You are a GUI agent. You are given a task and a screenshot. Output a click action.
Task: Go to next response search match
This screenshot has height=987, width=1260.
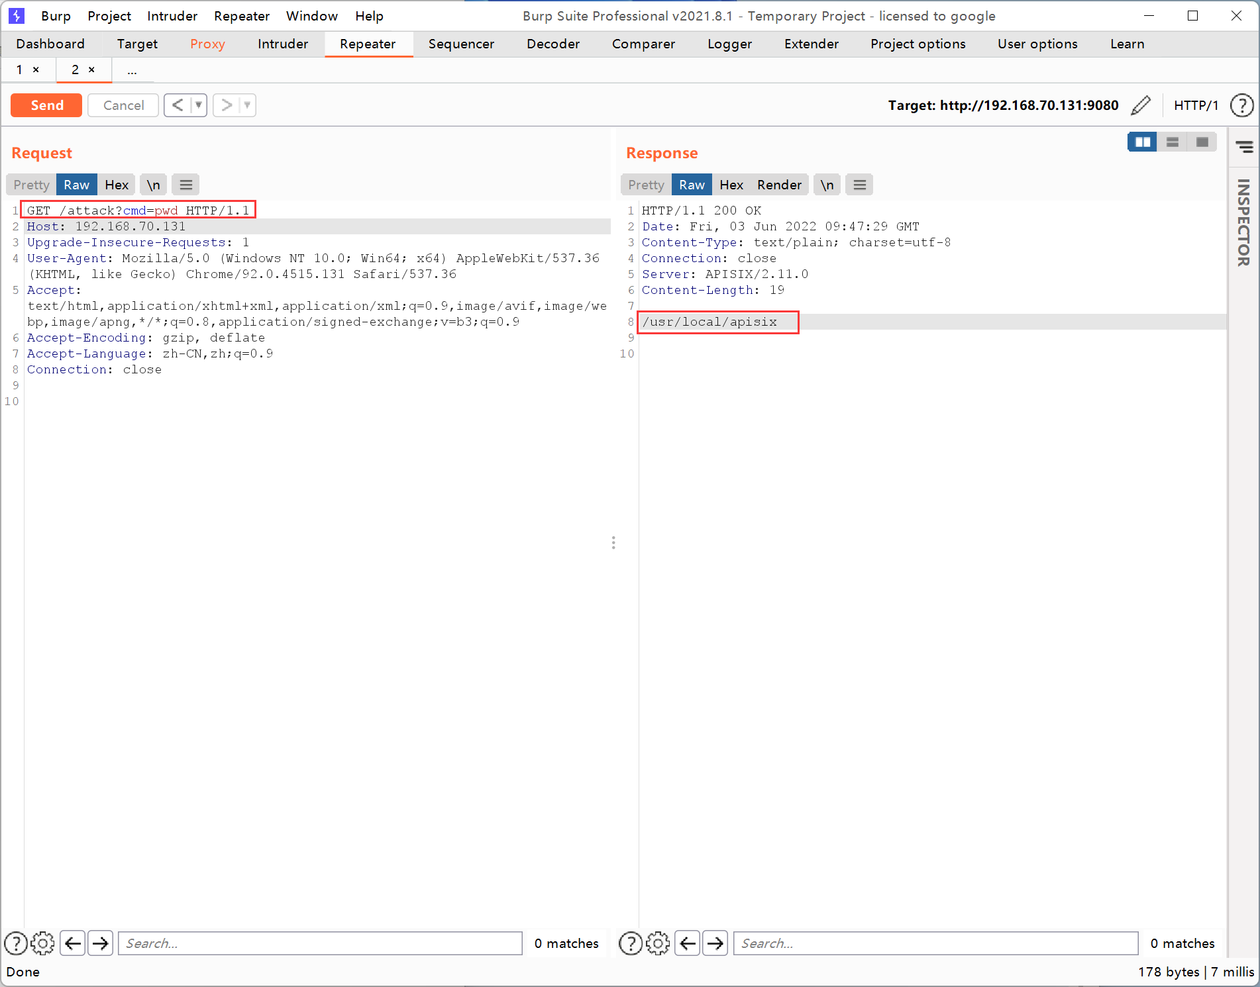click(x=715, y=943)
